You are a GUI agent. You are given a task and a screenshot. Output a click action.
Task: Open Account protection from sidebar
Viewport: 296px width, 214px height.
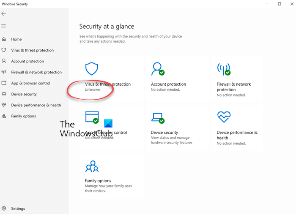point(27,61)
